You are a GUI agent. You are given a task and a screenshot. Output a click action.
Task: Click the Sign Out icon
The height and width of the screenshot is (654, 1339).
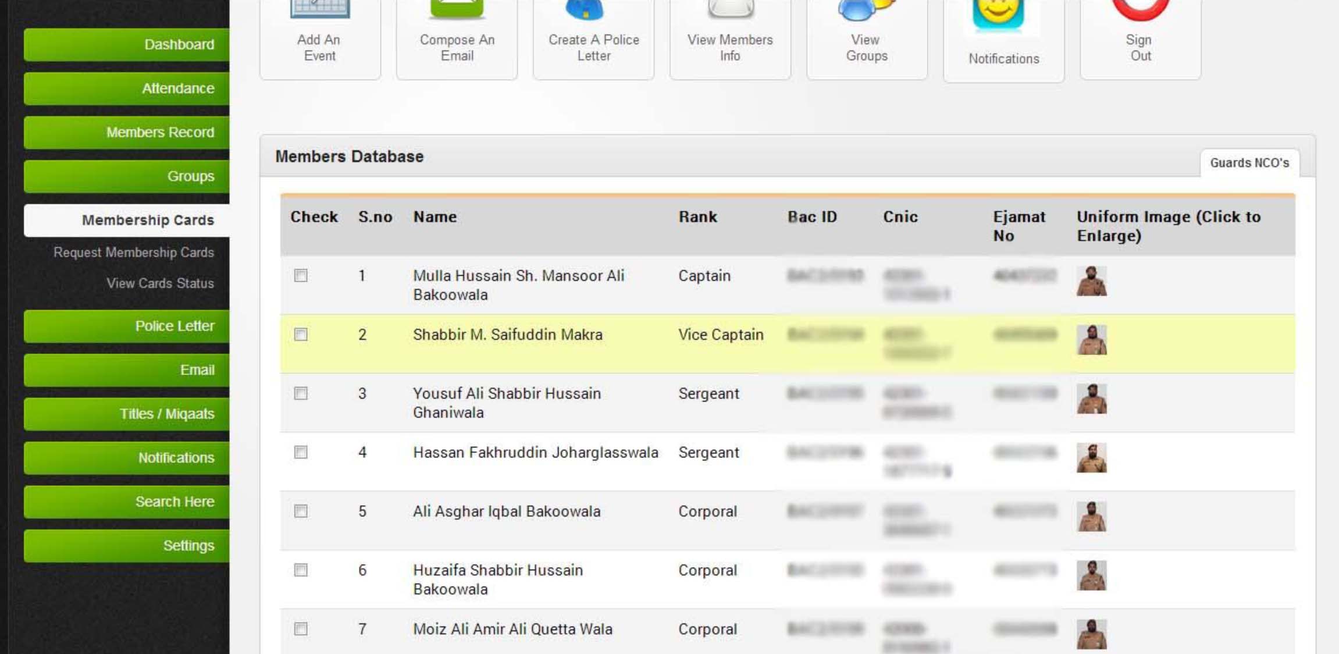1140,35
